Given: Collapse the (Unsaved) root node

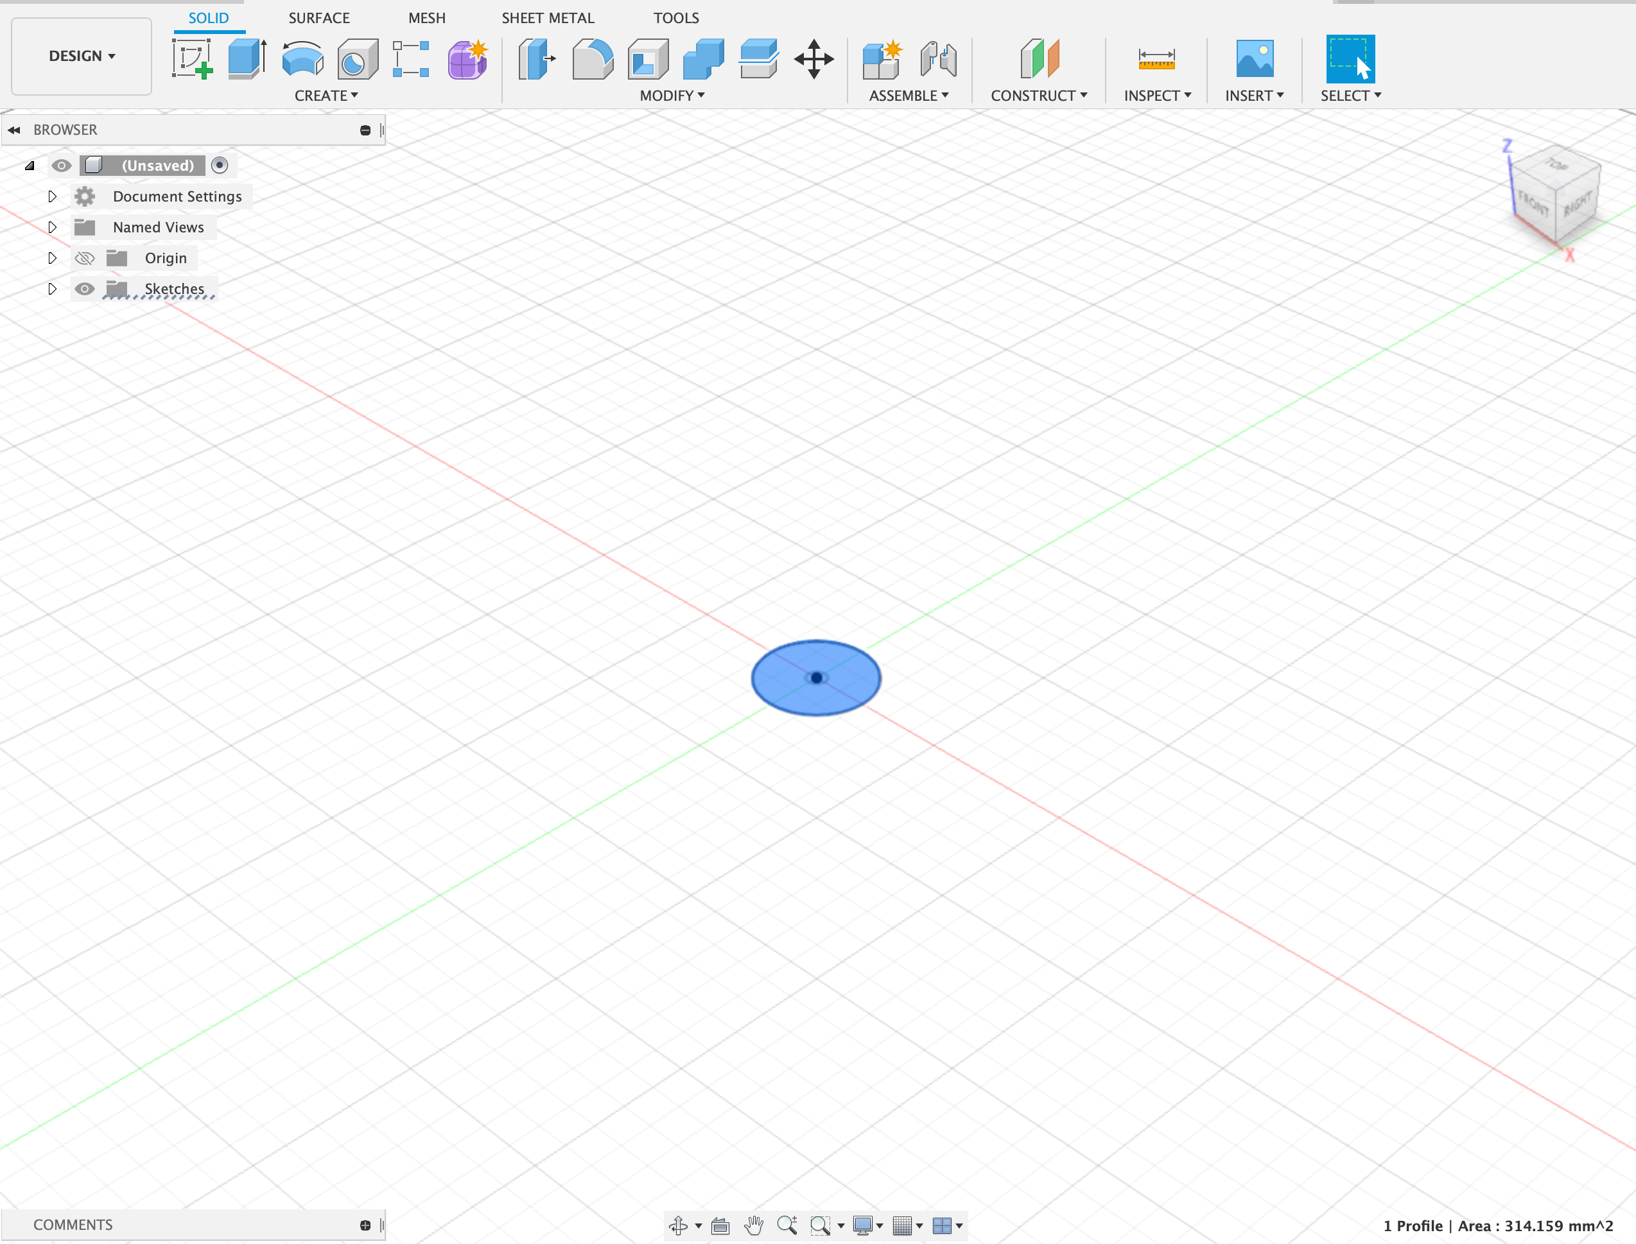Looking at the screenshot, I should (30, 165).
